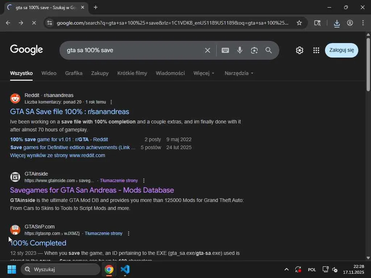
Task: Click inside the Google search box
Action: tap(133, 50)
